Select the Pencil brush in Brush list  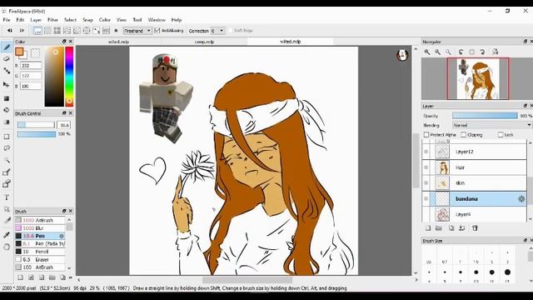(40, 252)
